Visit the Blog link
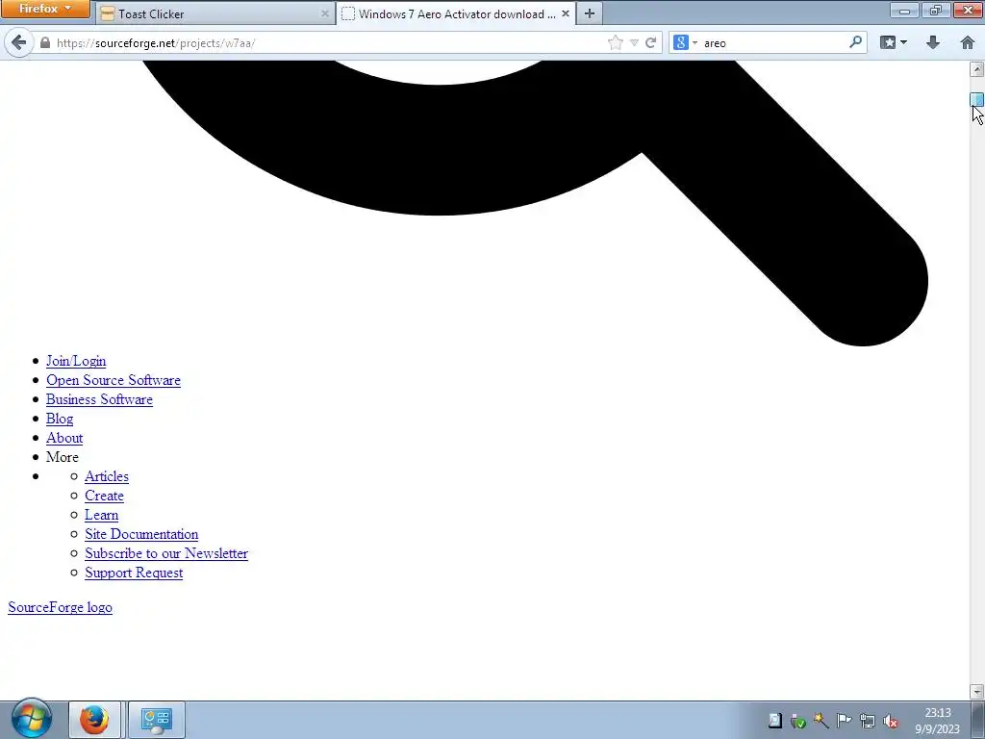 coord(60,419)
